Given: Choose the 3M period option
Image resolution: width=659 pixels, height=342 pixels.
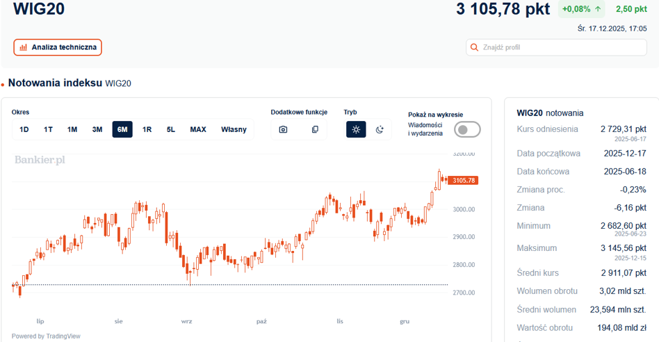Looking at the screenshot, I should 97,129.
